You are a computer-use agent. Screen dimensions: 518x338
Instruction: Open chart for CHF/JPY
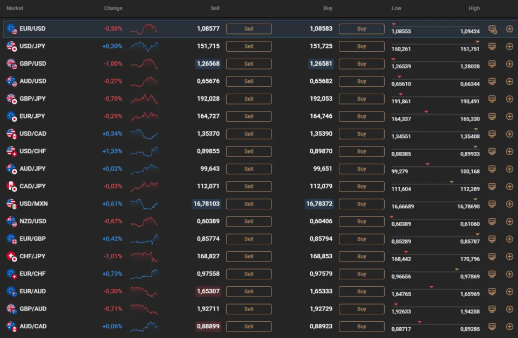[x=492, y=256]
